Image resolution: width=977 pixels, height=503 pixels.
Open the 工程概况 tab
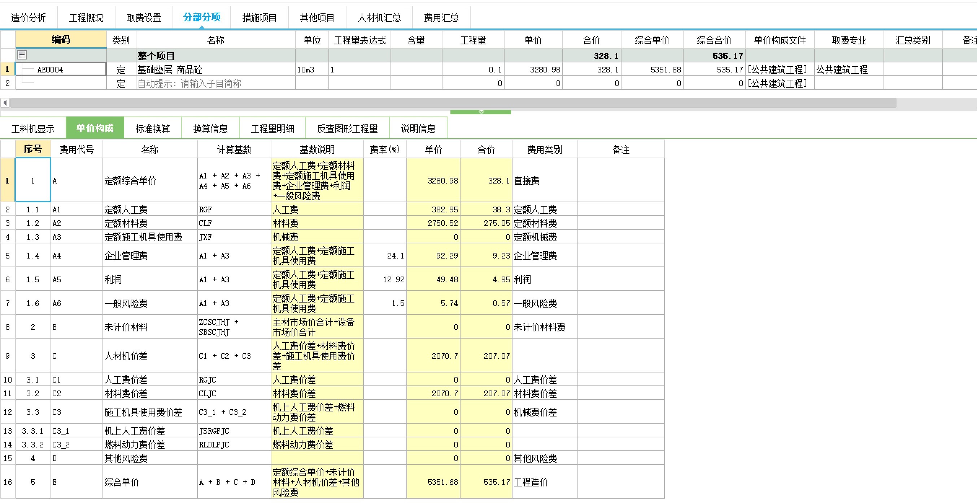coord(86,18)
